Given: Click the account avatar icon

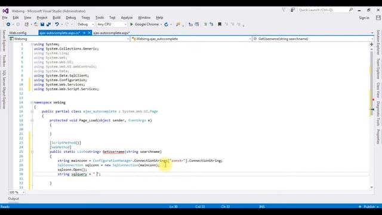Looking at the screenshot, I should [x=378, y=18].
